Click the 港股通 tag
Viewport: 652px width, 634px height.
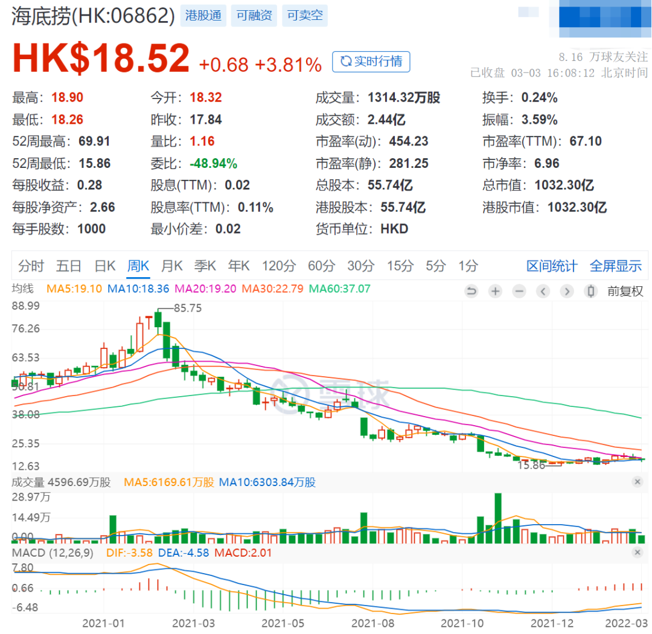coord(203,16)
